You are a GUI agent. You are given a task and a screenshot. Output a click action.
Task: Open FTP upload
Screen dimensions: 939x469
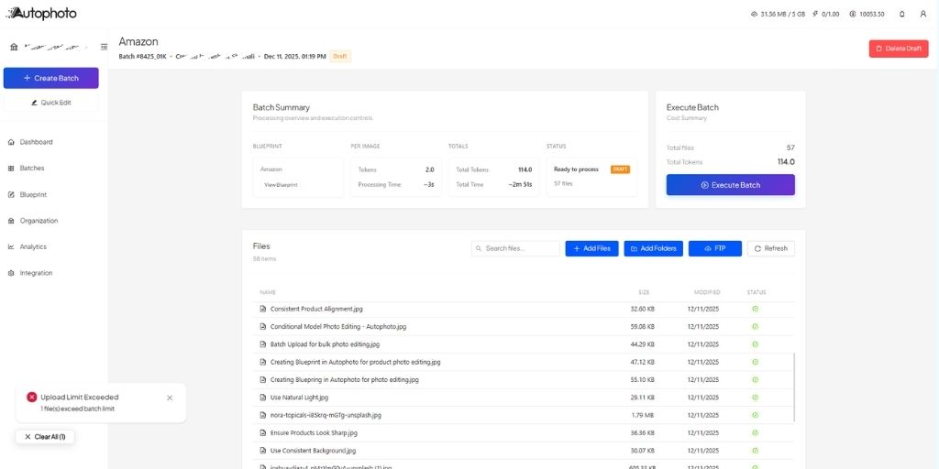click(715, 248)
